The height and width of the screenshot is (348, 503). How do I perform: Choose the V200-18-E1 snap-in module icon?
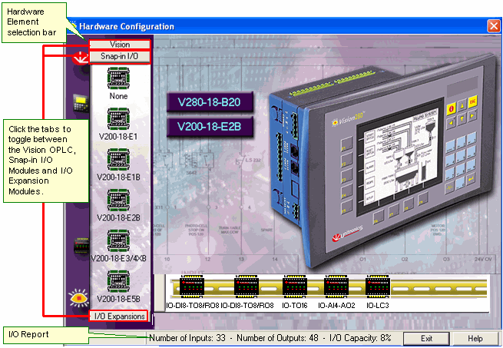118,118
